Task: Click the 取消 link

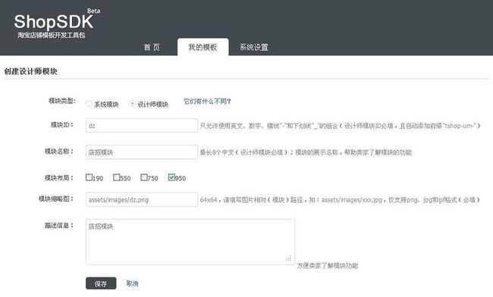Action: 132,283
